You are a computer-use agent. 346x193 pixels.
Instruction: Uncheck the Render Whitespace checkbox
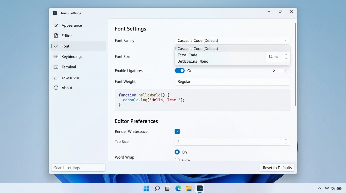pos(177,131)
